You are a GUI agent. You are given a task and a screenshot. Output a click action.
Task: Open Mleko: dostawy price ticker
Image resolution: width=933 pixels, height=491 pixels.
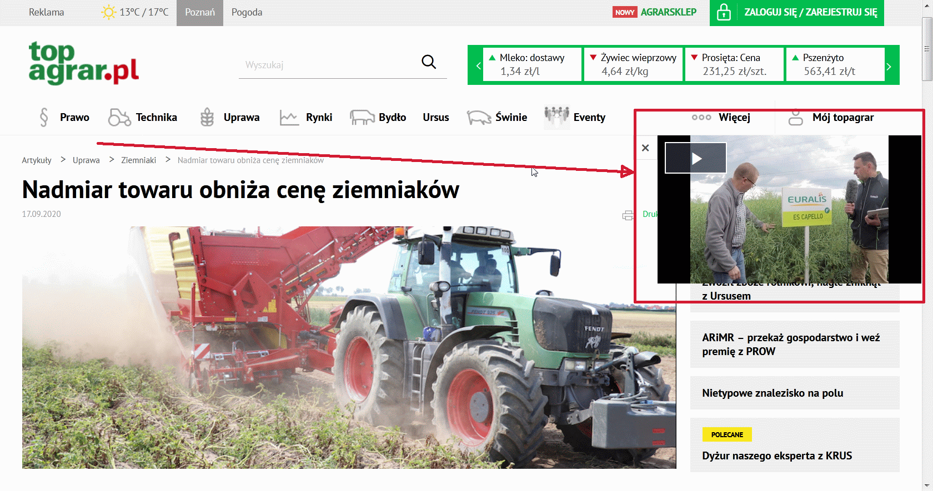pyautogui.click(x=532, y=65)
